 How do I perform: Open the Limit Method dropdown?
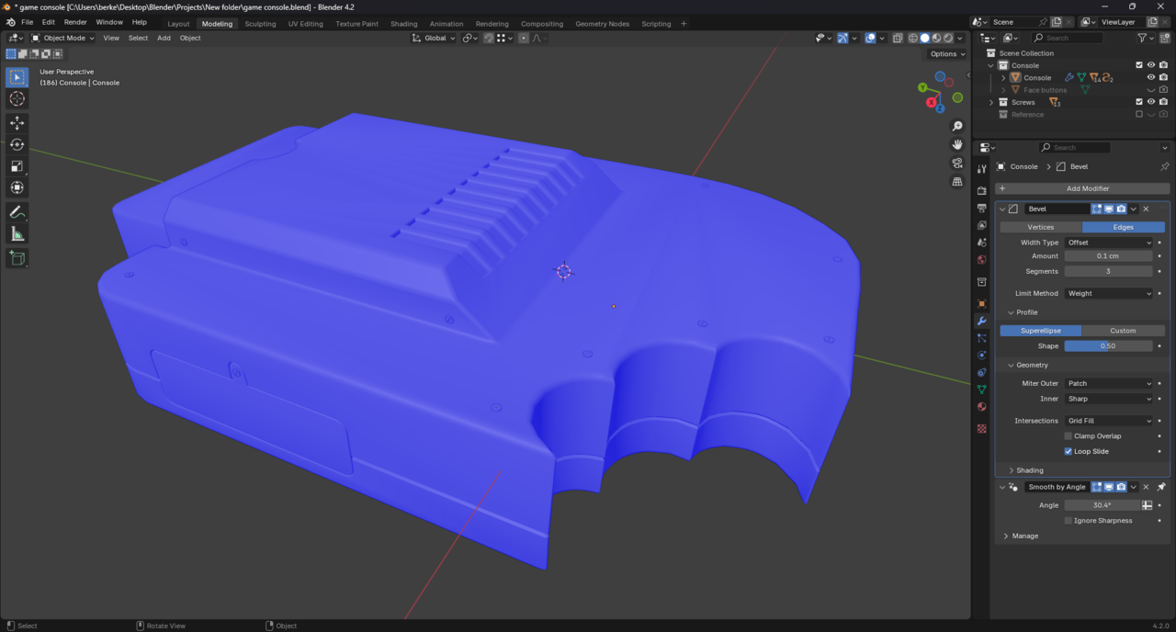pos(1109,293)
